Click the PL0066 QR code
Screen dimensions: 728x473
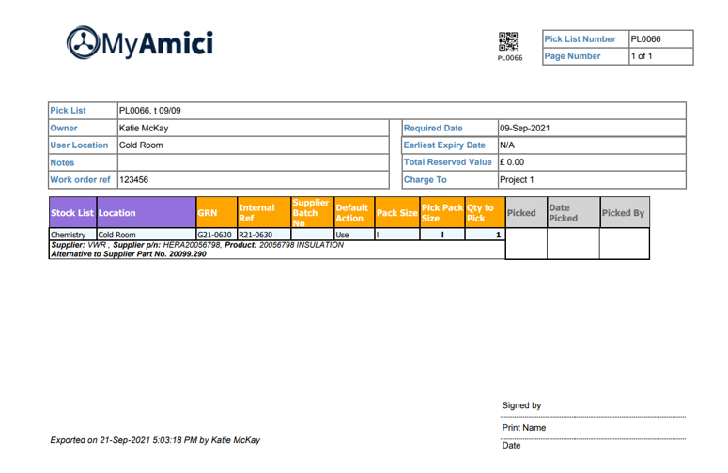(x=508, y=41)
